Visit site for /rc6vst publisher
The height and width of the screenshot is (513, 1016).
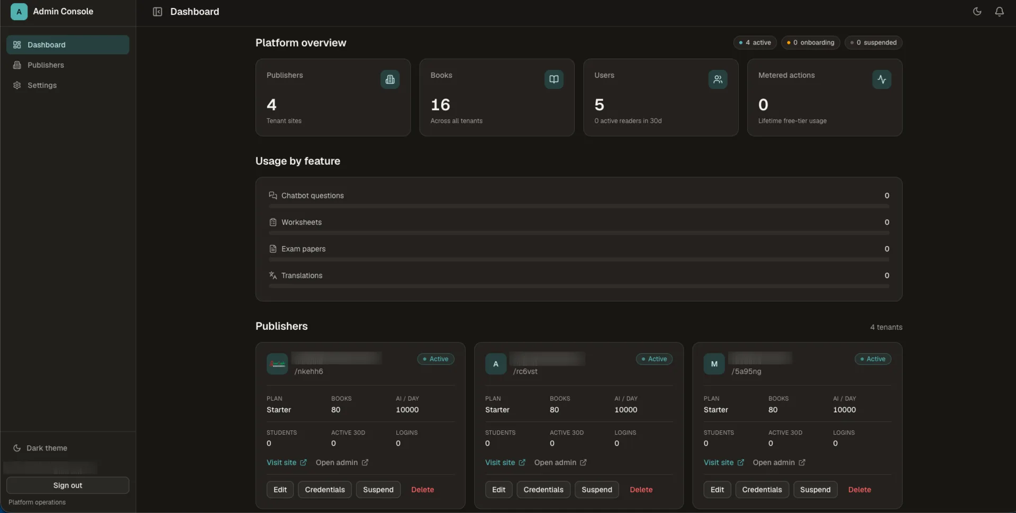pyautogui.click(x=505, y=463)
